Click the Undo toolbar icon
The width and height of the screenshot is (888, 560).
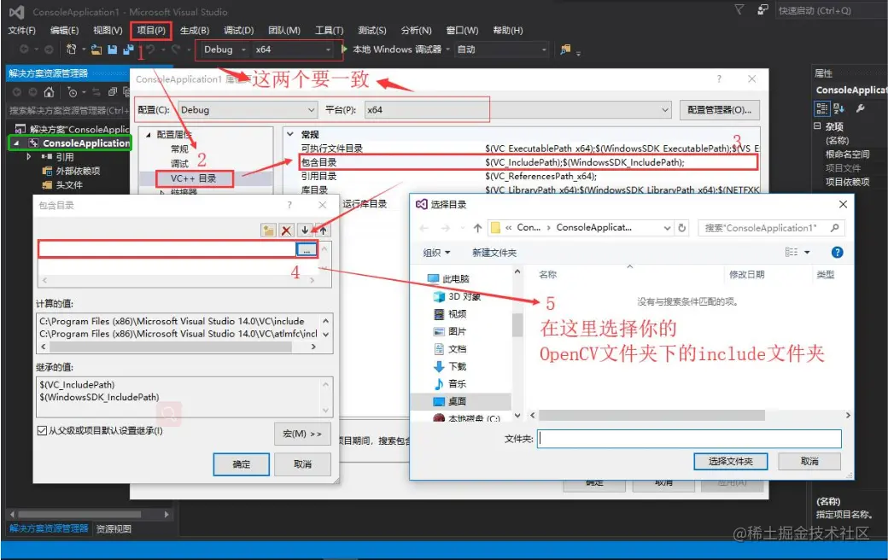coord(150,50)
